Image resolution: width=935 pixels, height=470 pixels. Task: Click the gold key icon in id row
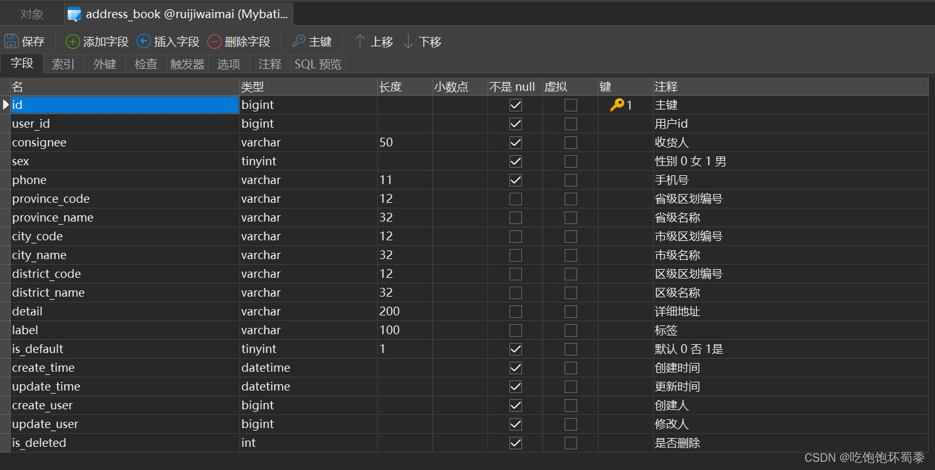(617, 105)
